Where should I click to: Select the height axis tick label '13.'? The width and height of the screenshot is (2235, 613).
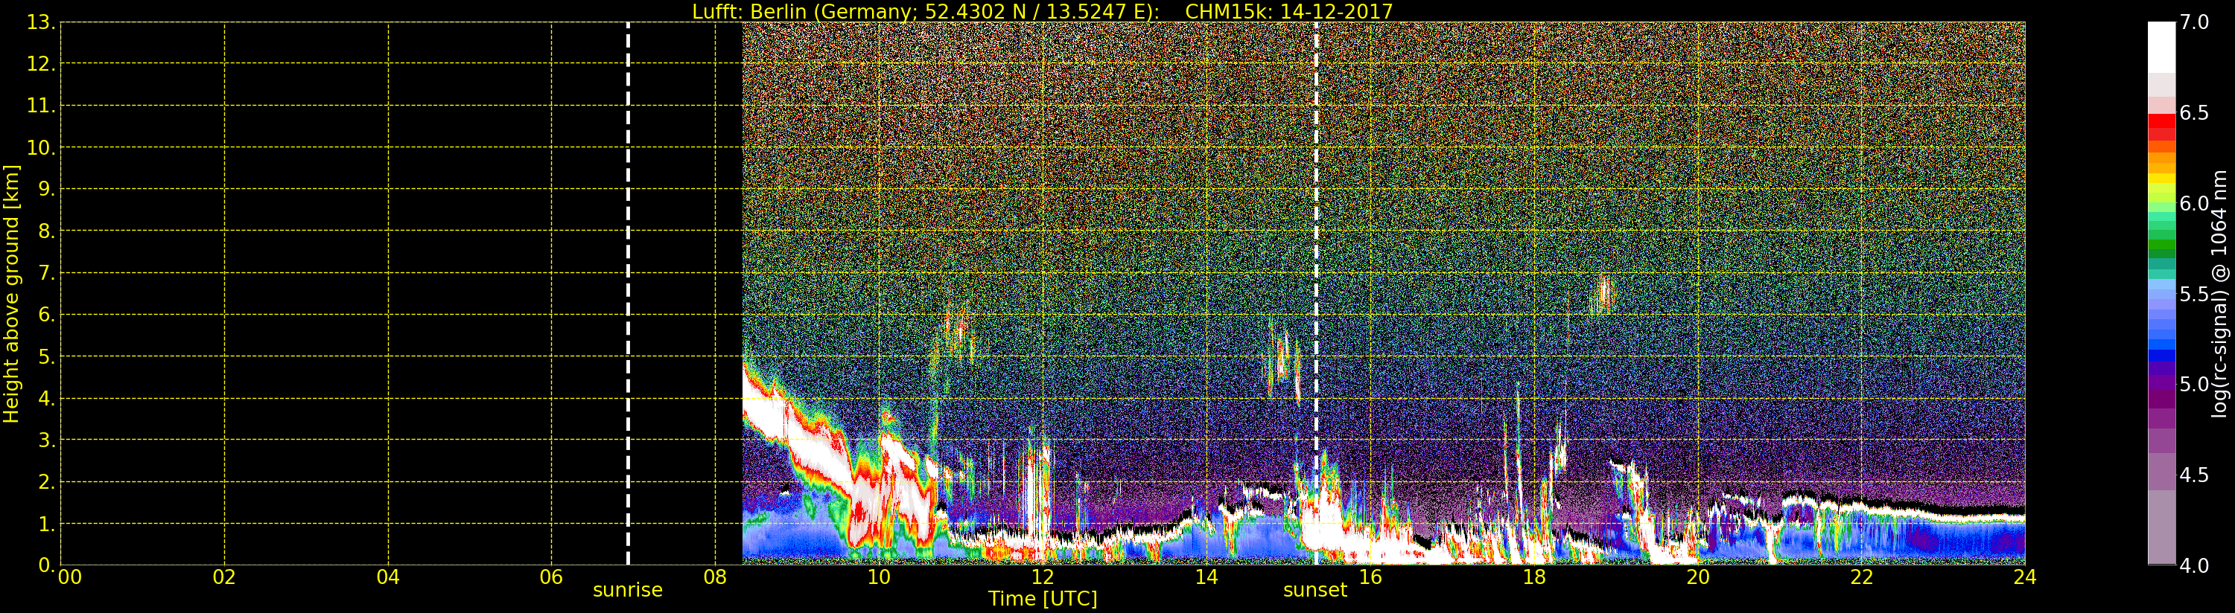[x=41, y=22]
